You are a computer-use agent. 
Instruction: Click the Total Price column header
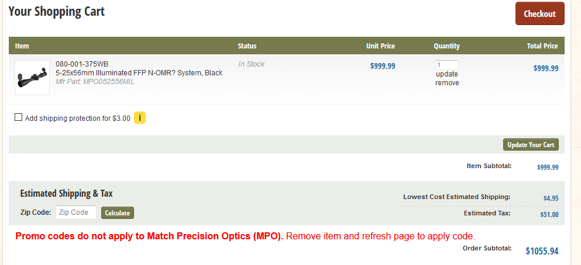pyautogui.click(x=542, y=46)
